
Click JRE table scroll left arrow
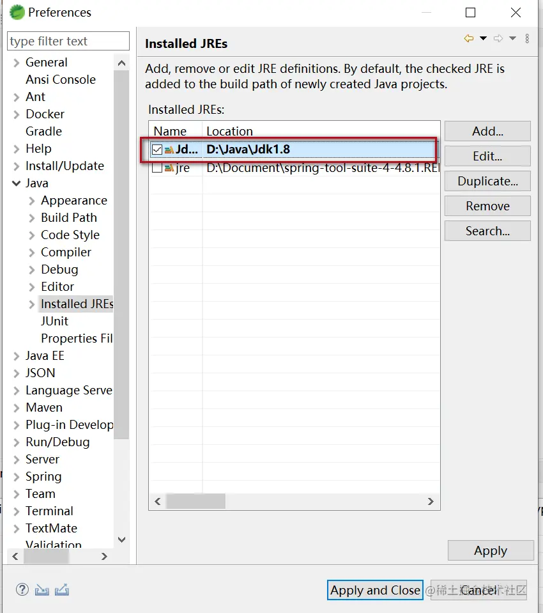tap(158, 501)
